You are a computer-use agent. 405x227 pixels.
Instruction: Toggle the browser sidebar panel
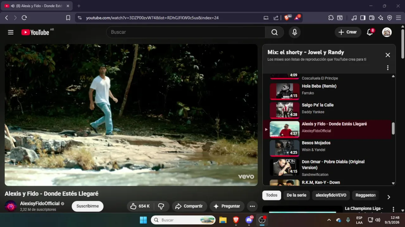(x=363, y=18)
